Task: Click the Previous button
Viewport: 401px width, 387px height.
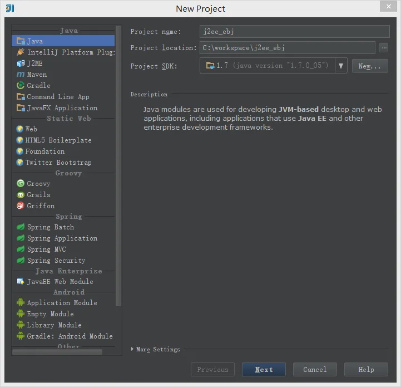Action: [x=212, y=369]
